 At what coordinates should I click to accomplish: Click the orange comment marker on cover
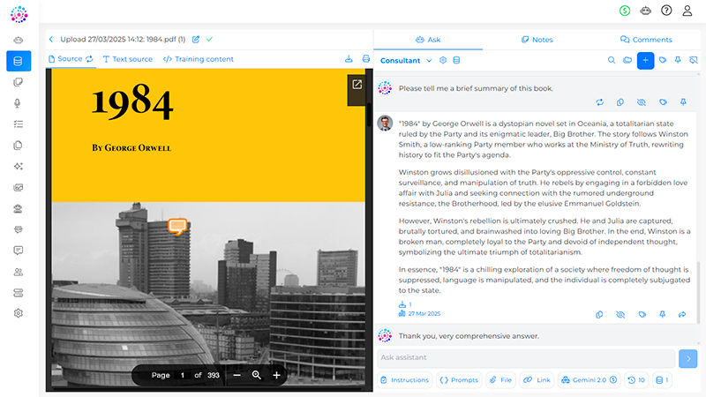coord(177,226)
